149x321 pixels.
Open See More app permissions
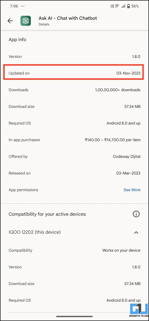(132, 190)
